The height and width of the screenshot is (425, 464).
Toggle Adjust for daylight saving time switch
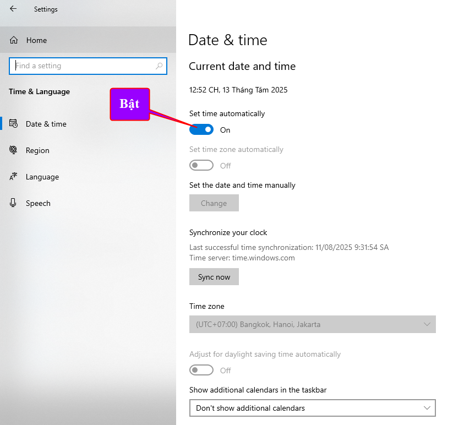coord(201,370)
